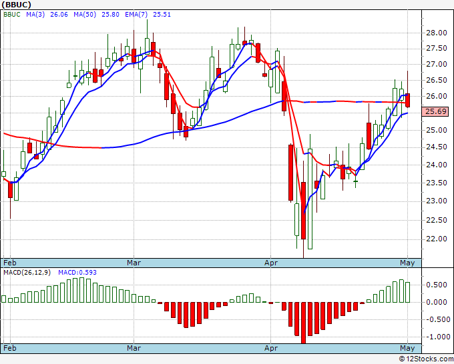Select the 23.50 price axis label
Image resolution: width=454 pixels, height=364 pixels.
coord(437,183)
